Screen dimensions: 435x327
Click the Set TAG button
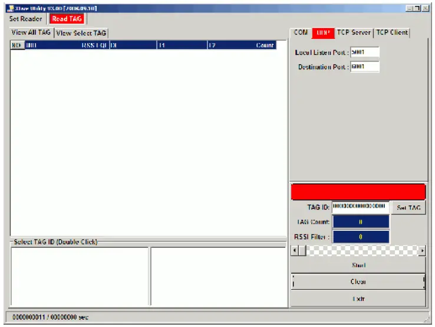[408, 208]
